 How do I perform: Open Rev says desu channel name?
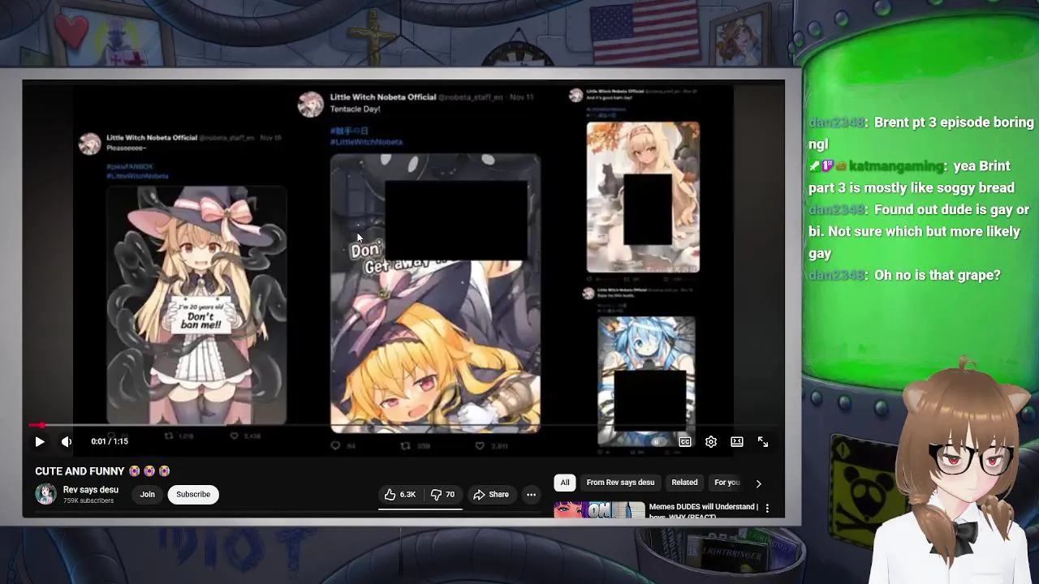[91, 490]
